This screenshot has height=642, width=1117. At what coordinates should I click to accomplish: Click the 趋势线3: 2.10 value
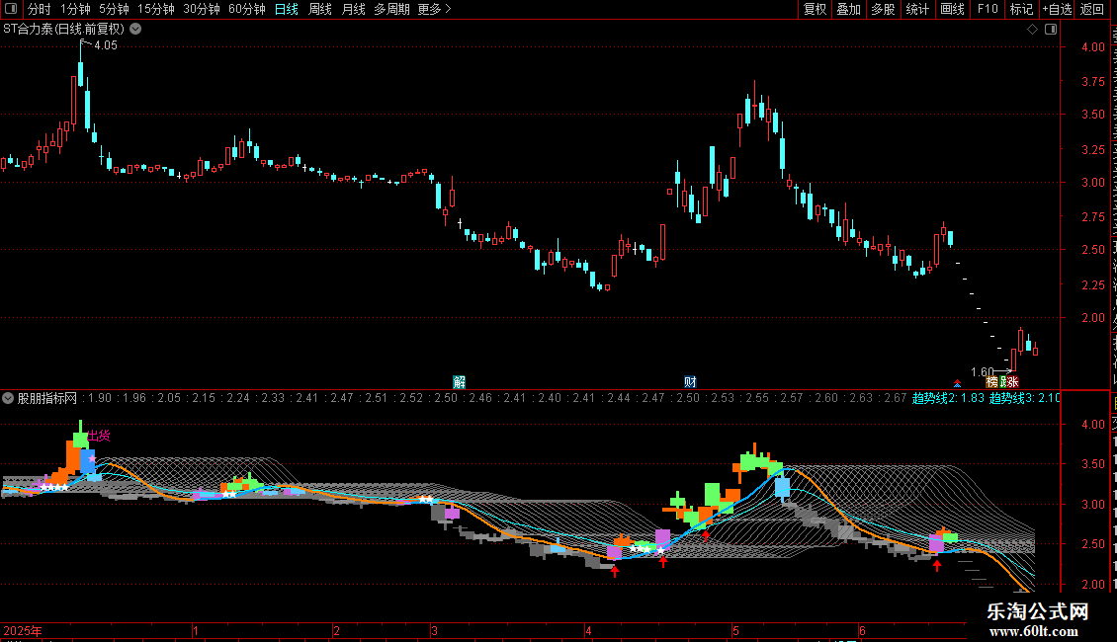(x=1024, y=399)
